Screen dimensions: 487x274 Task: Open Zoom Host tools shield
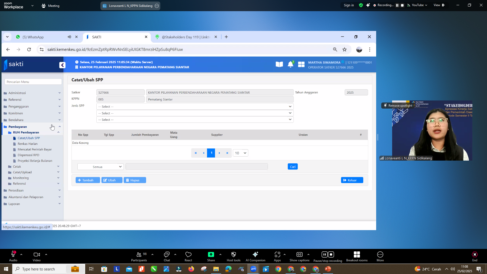pyautogui.click(x=233, y=256)
